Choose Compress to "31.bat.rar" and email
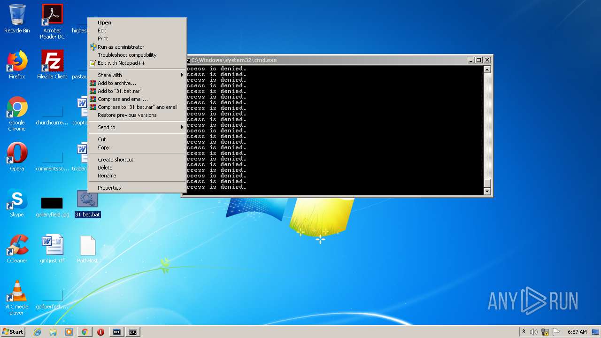This screenshot has width=601, height=338. pyautogui.click(x=137, y=107)
